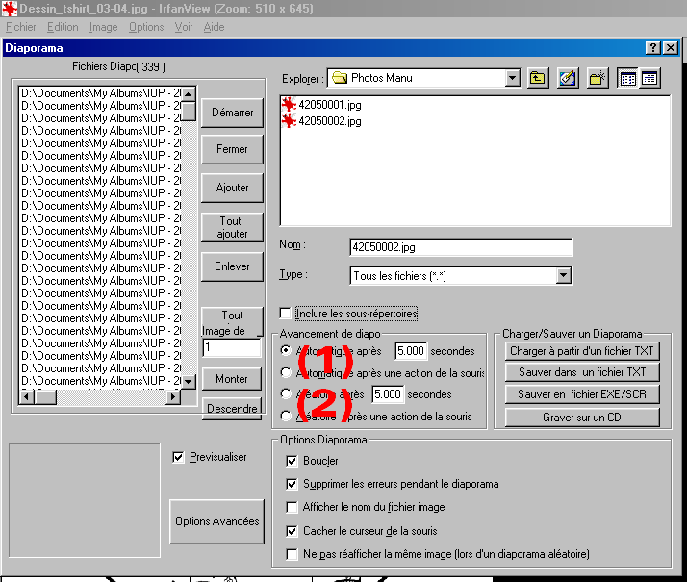Select Aléatoire après une action de la souris
The height and width of the screenshot is (582, 687).
286,416
